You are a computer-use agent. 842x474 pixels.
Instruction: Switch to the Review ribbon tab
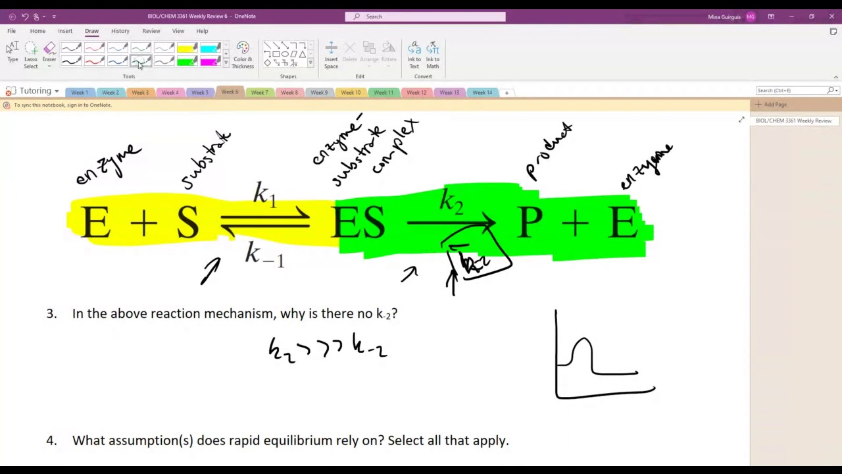coord(151,31)
